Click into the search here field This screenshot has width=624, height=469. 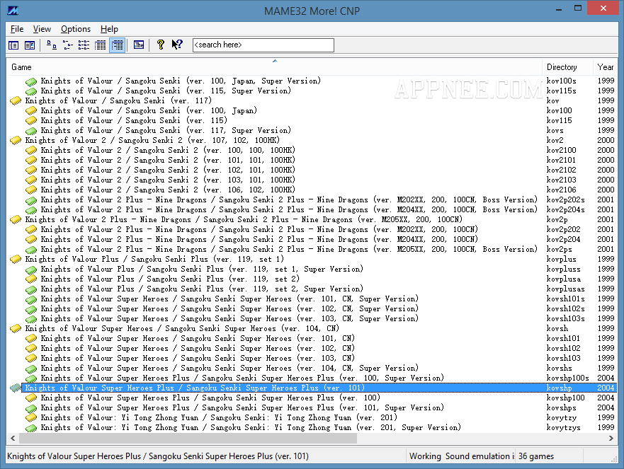click(x=263, y=45)
